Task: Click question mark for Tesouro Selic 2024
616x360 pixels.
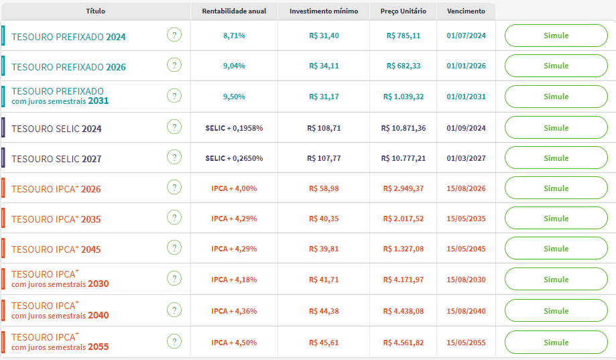Action: (x=174, y=127)
